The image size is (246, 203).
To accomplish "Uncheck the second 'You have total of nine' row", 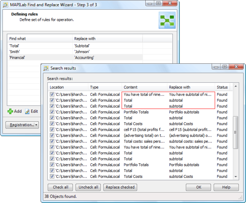I will pyautogui.click(x=52, y=147).
